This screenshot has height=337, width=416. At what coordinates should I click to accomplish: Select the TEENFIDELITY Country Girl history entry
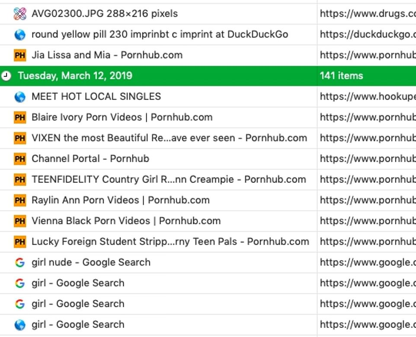208,179
